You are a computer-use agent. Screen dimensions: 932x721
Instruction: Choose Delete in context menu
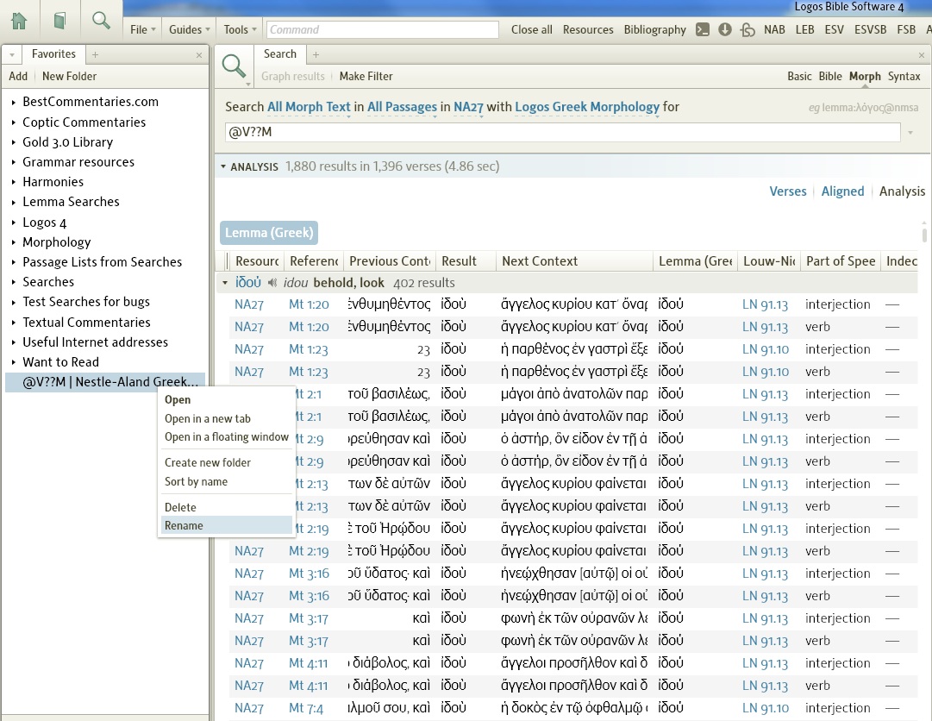click(180, 508)
